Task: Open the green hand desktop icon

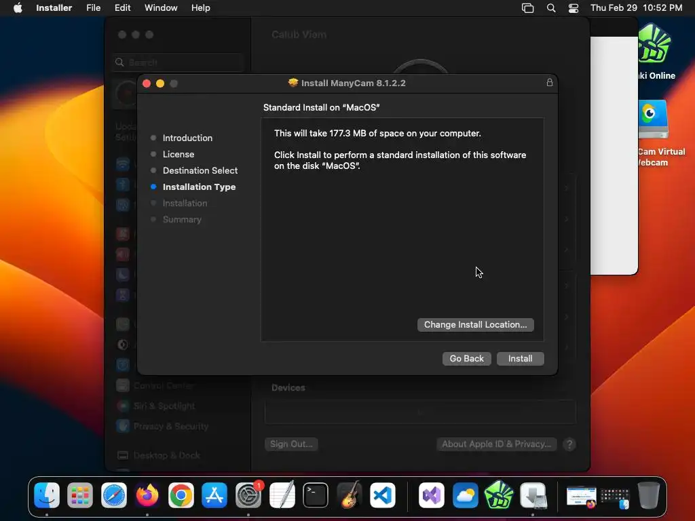Action: tap(655, 44)
